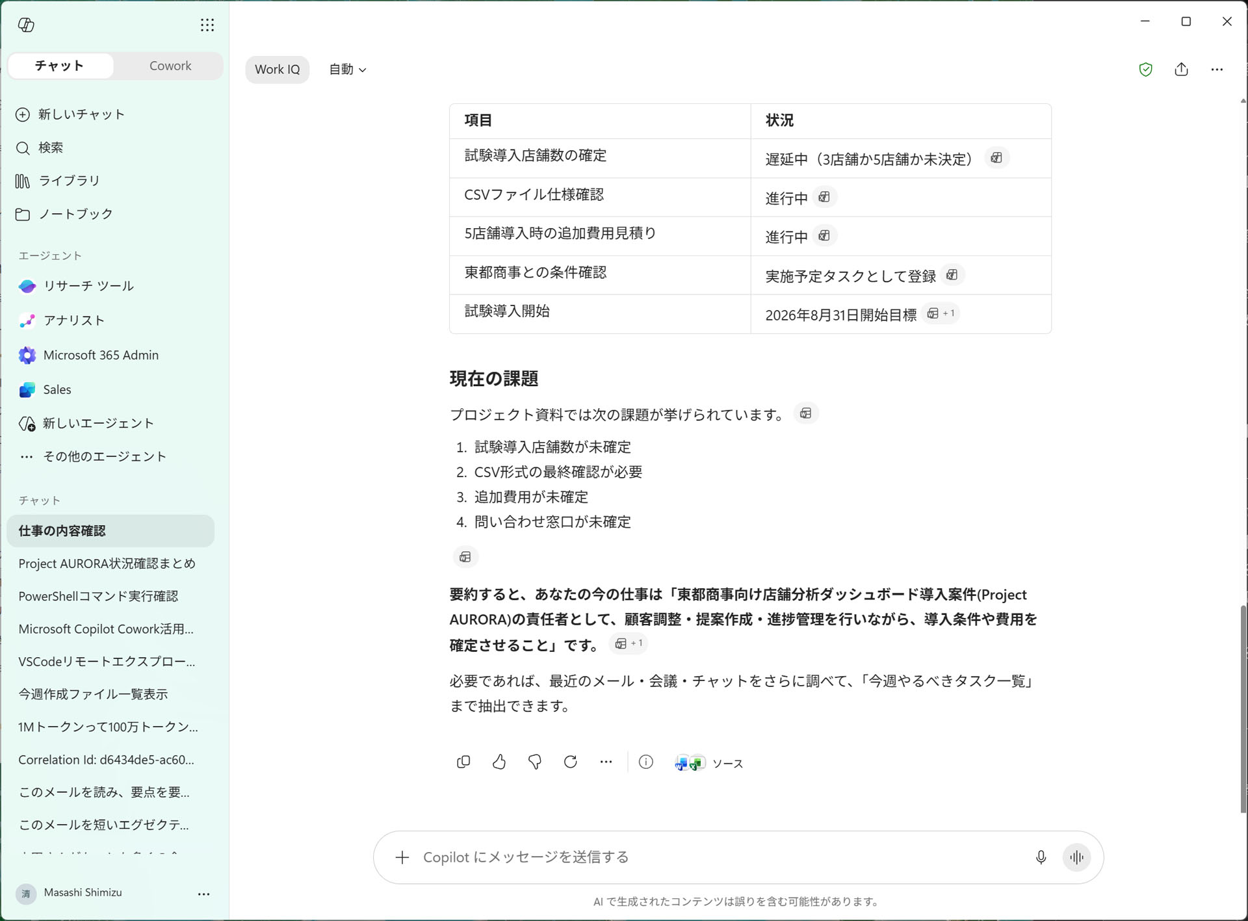Click the response info icon

click(645, 762)
